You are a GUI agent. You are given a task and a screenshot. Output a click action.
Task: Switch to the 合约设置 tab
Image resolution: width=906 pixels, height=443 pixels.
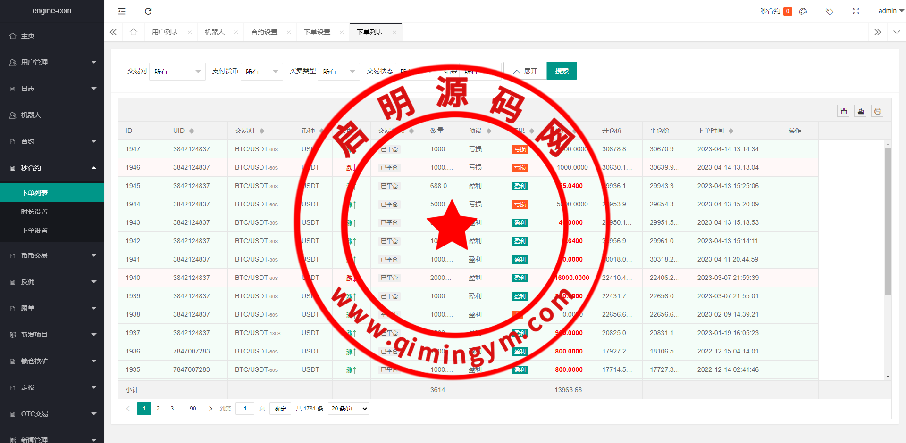(264, 32)
